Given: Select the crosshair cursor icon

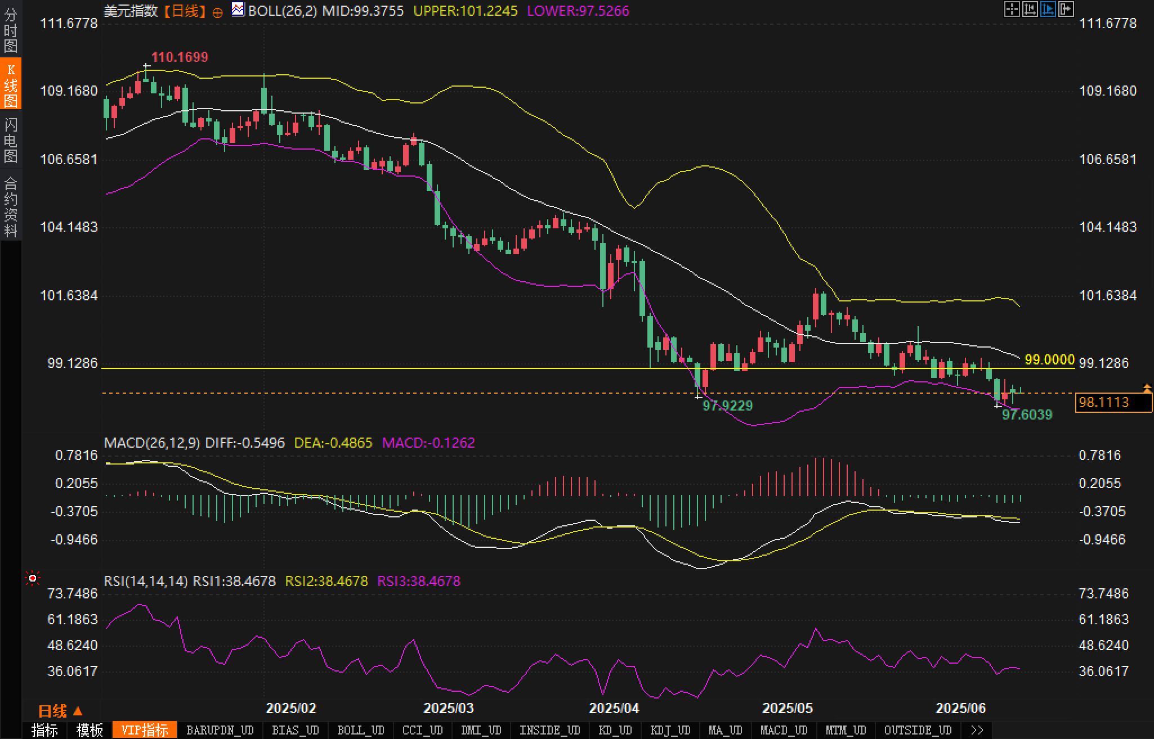Looking at the screenshot, I should [x=1012, y=9].
